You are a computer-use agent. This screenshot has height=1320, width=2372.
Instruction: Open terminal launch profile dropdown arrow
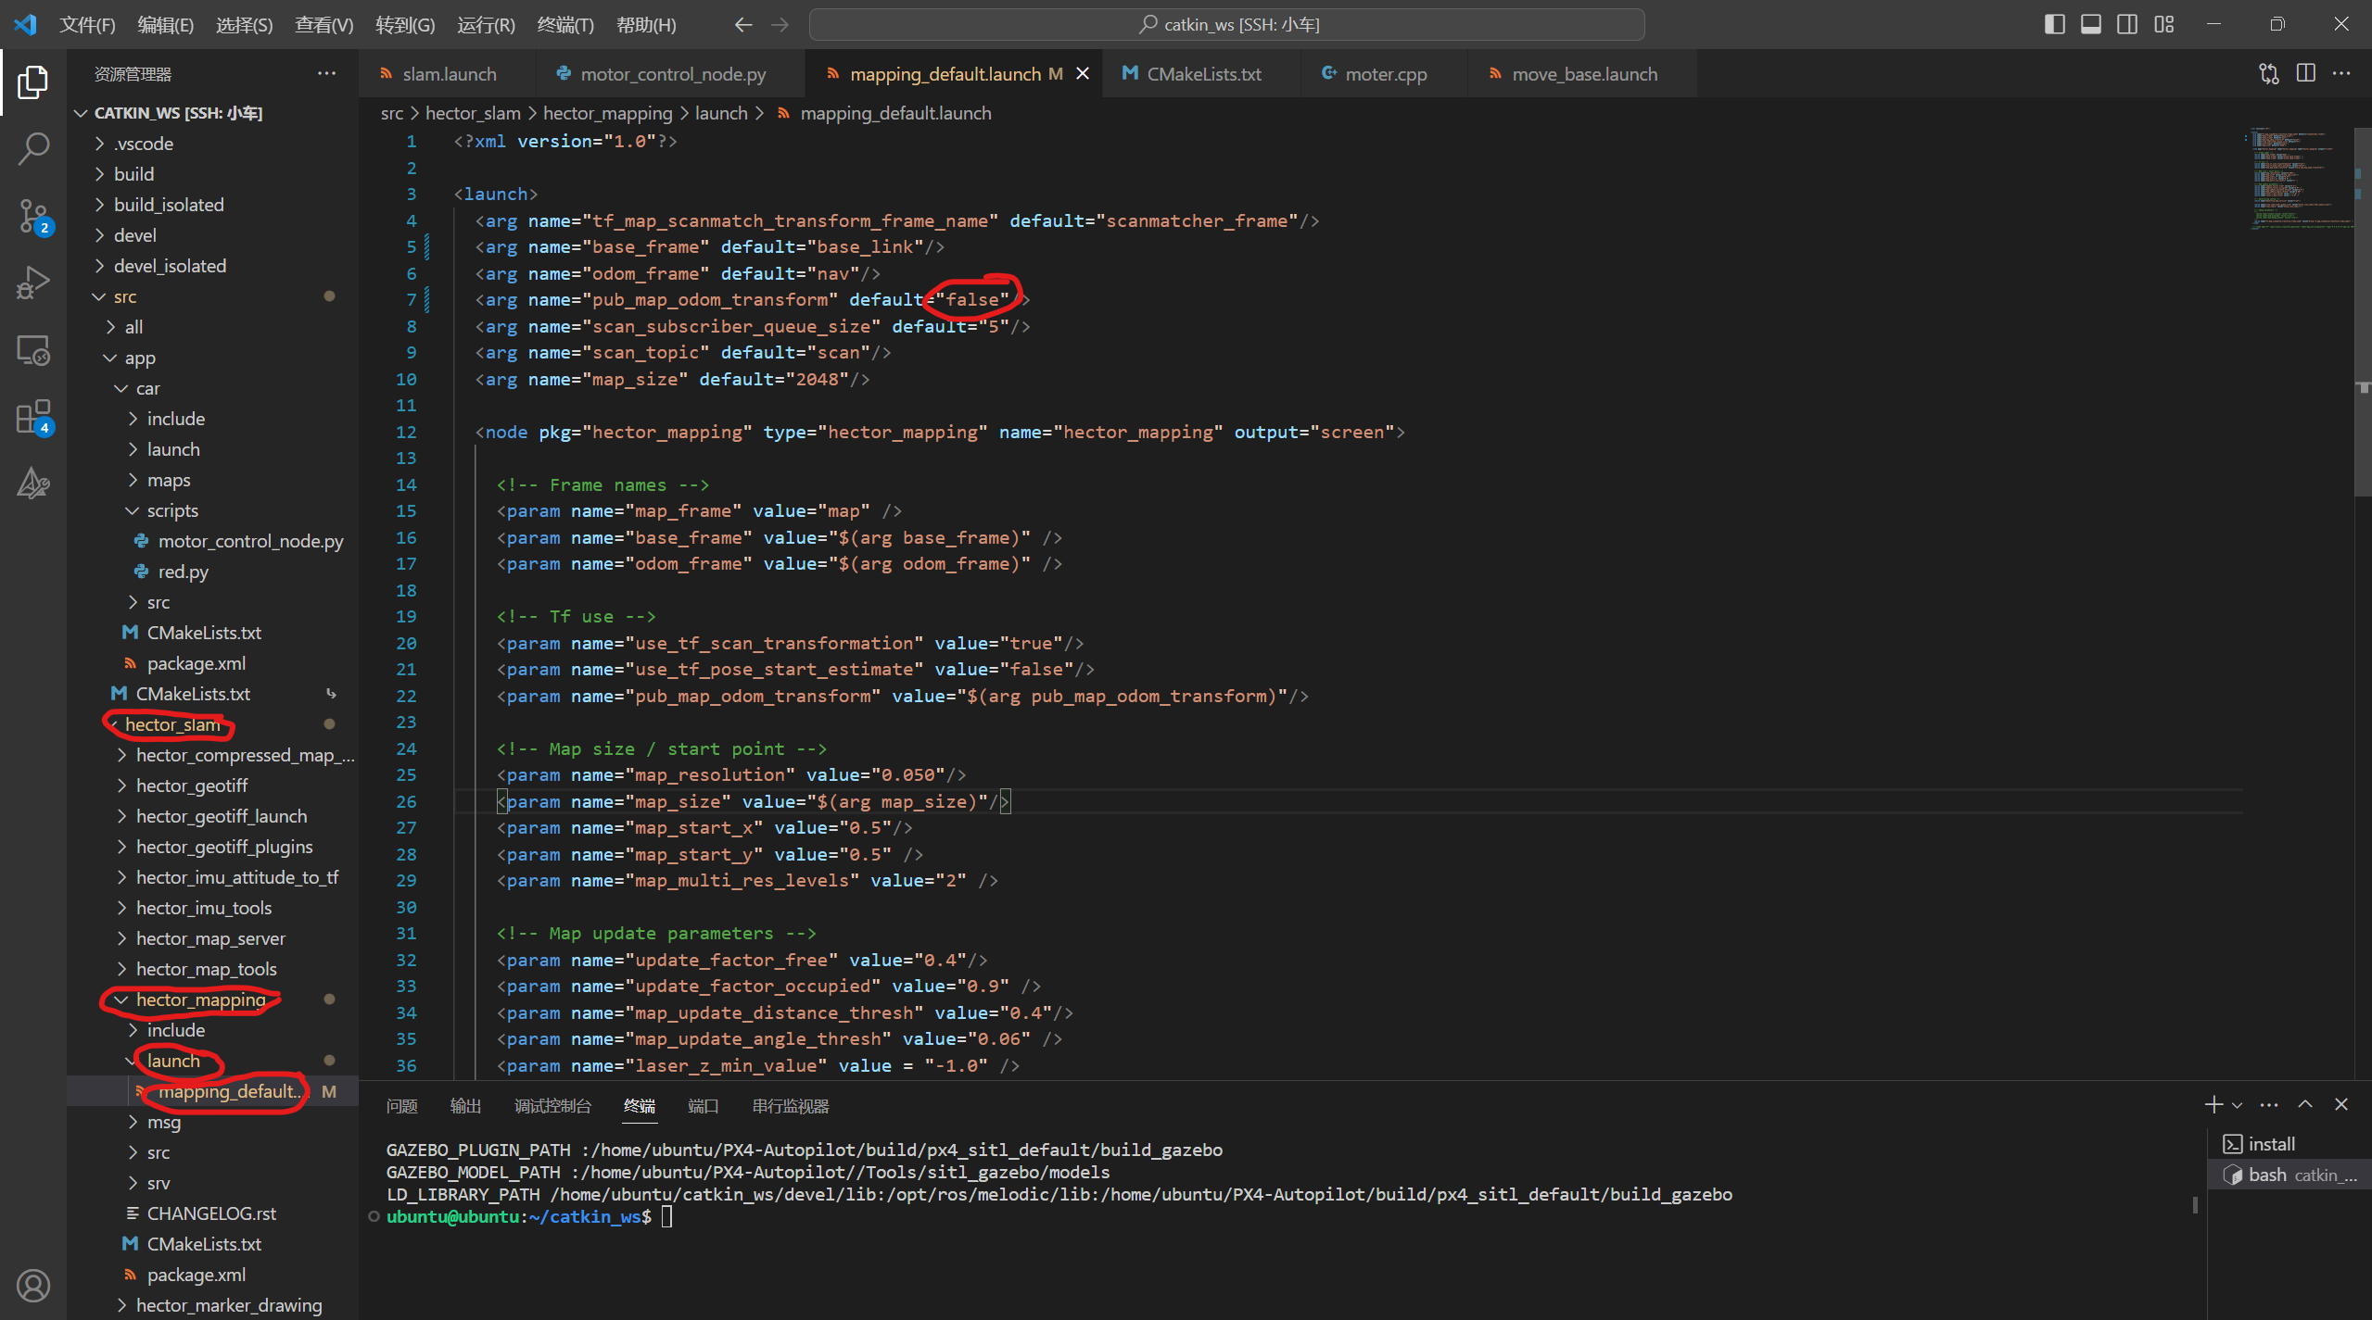(2237, 1105)
